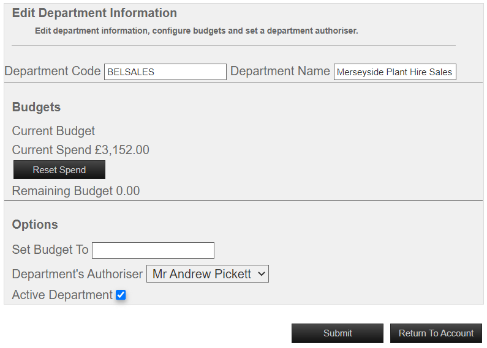Viewport: 487px width, 348px height.
Task: Open the Department's Authoriser dropdown
Action: click(x=208, y=273)
